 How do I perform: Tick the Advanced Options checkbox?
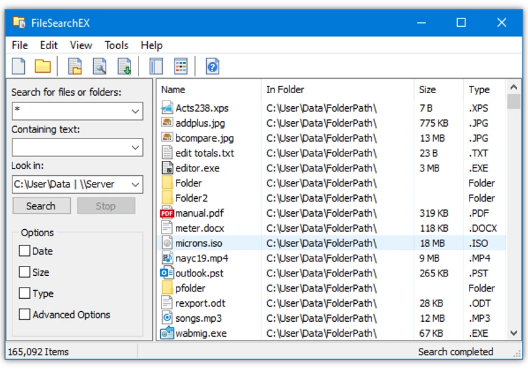pyautogui.click(x=24, y=314)
